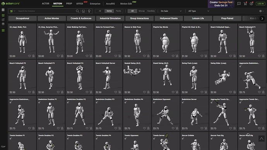
Task: Filter by Mocap motions
Action: point(142,11)
